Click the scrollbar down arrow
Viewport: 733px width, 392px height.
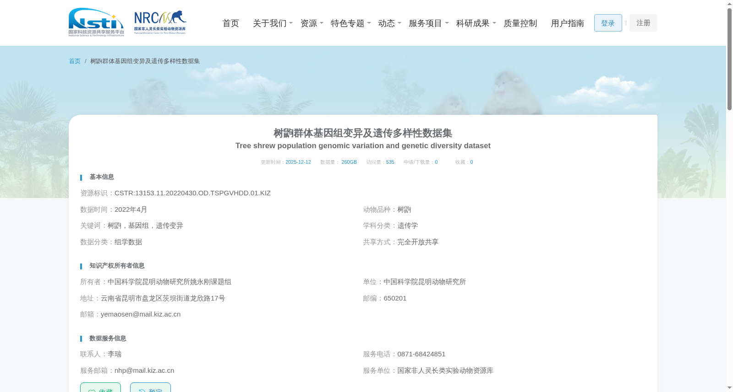[729, 388]
